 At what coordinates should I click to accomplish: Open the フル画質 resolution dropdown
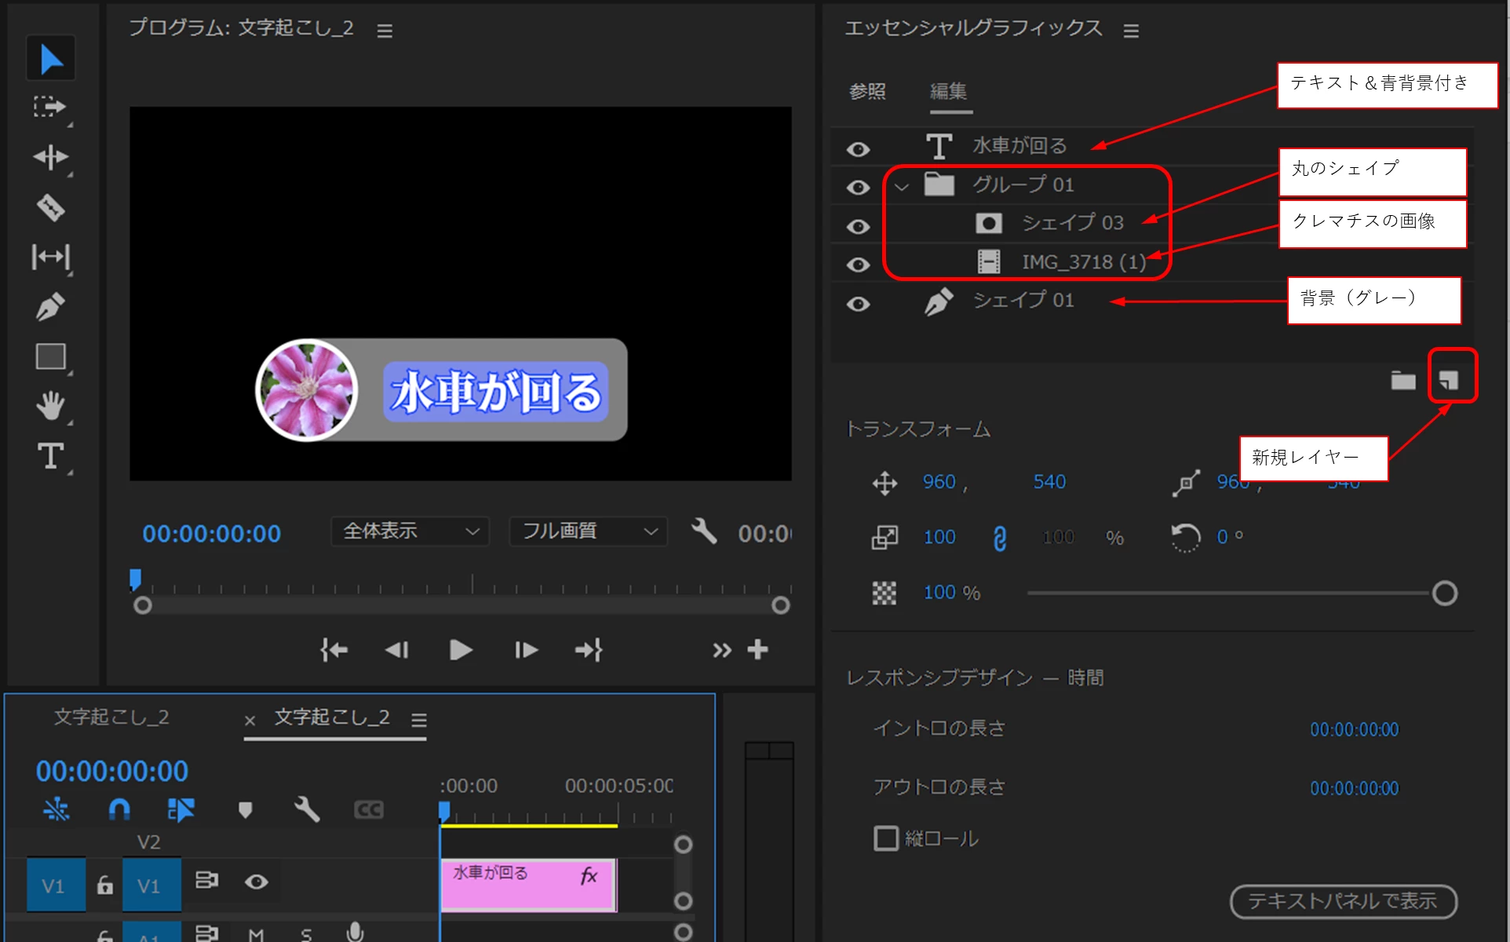tap(588, 531)
